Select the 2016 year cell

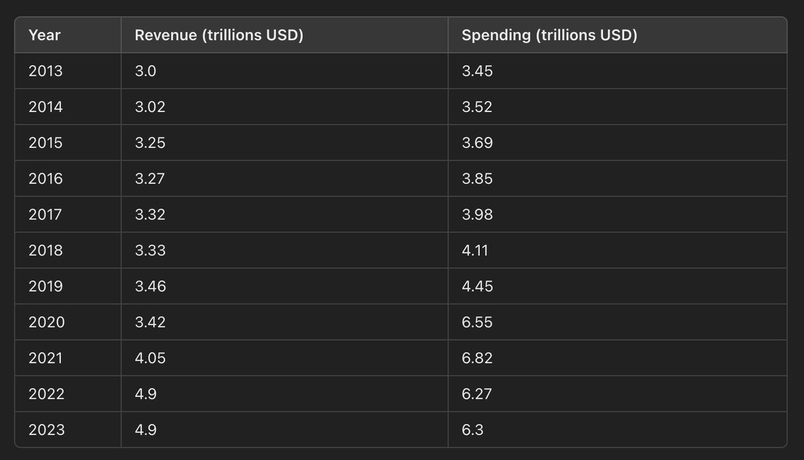46,178
